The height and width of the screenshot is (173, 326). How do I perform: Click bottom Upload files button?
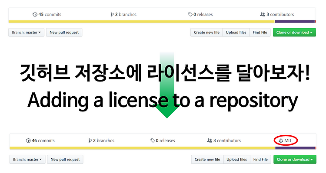pos(236,159)
